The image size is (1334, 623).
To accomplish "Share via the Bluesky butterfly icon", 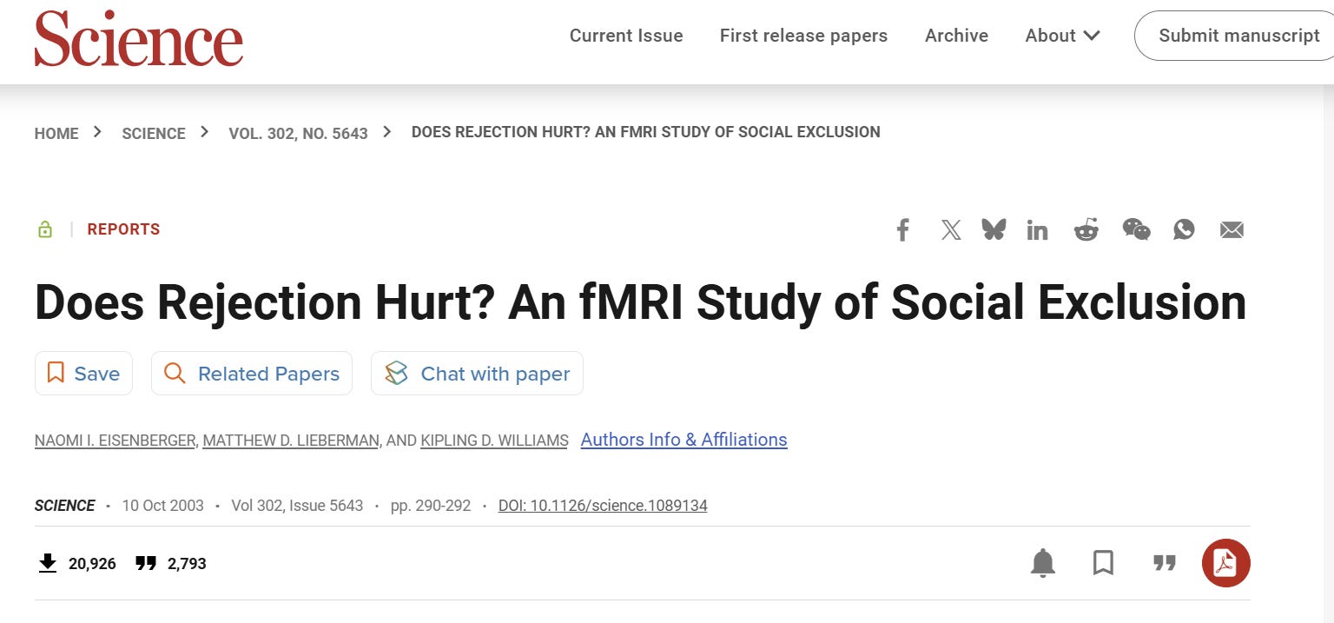I will tap(994, 229).
